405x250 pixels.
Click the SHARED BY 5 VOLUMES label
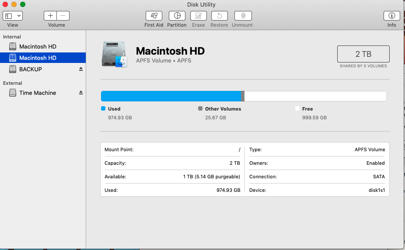click(x=363, y=66)
